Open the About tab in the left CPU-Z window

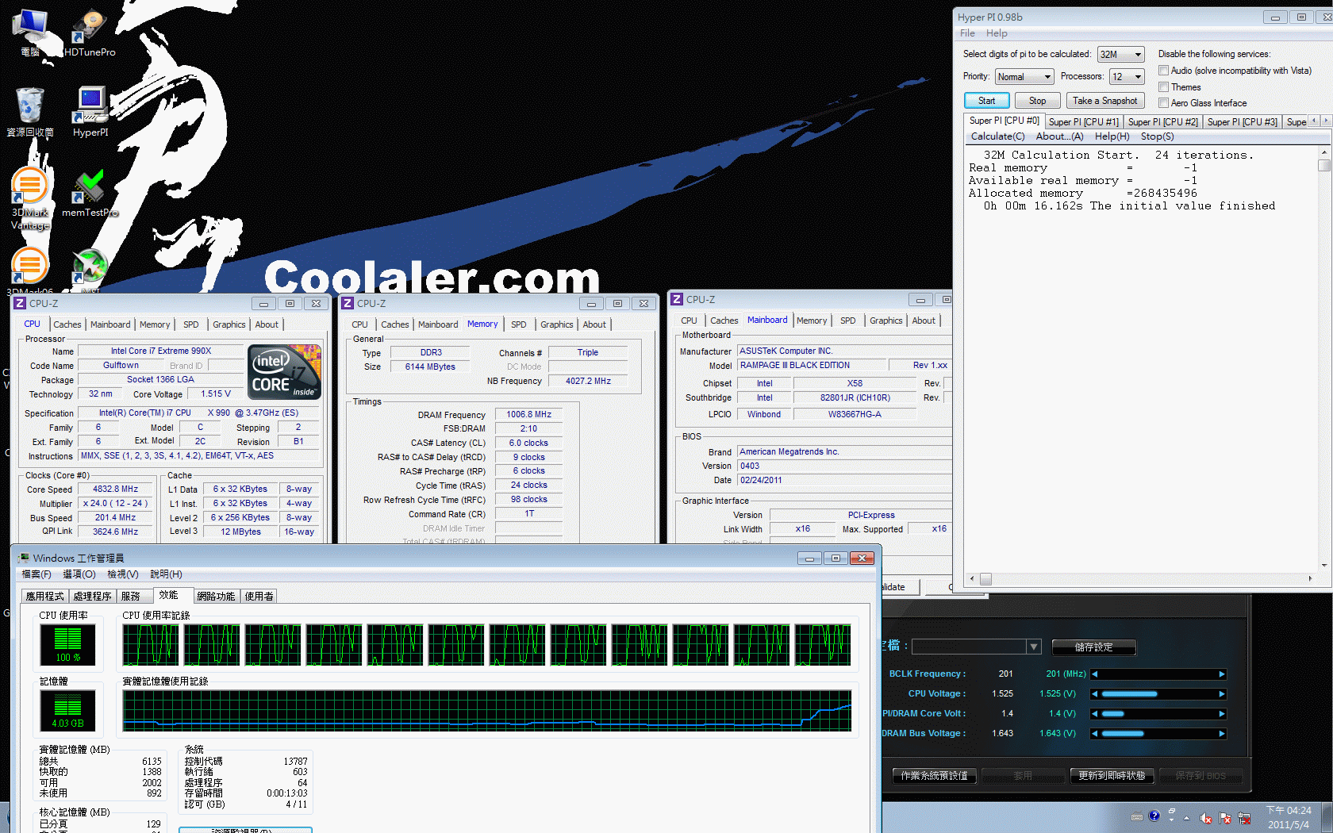coord(267,324)
